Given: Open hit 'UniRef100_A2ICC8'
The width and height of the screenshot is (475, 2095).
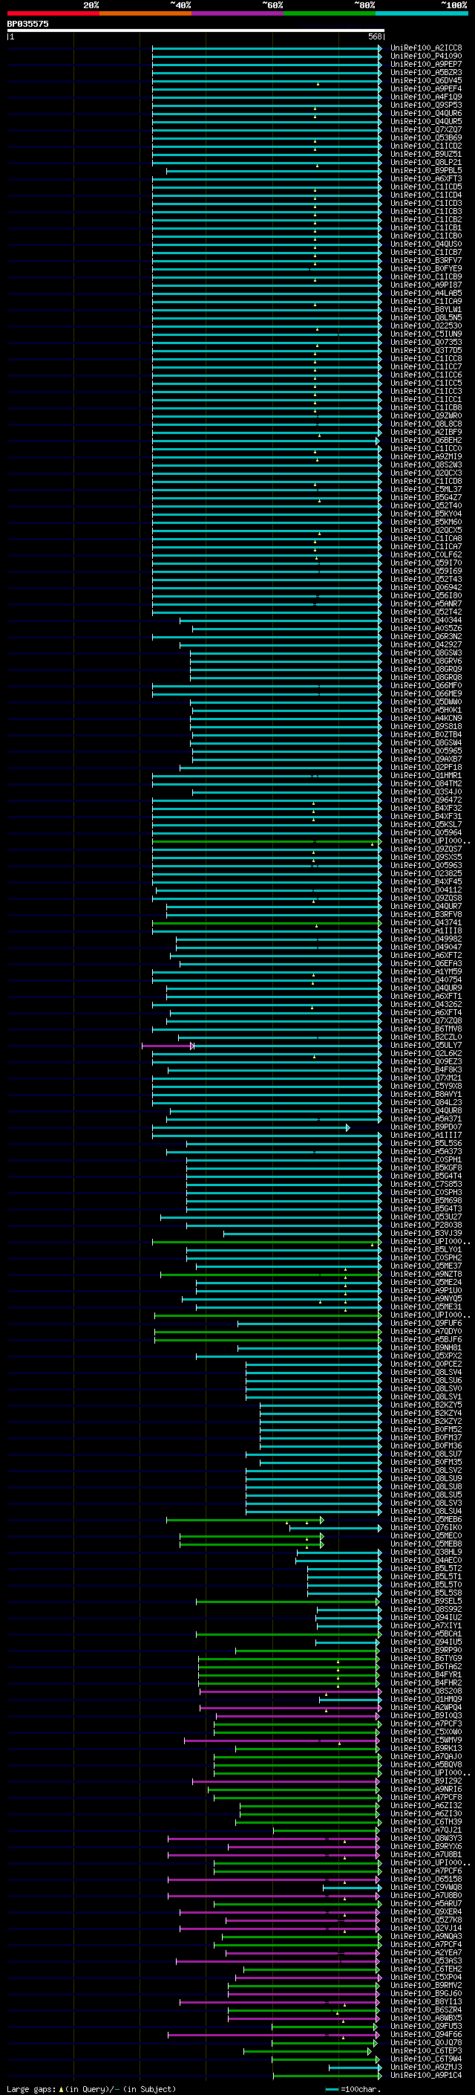Looking at the screenshot, I should [x=426, y=48].
